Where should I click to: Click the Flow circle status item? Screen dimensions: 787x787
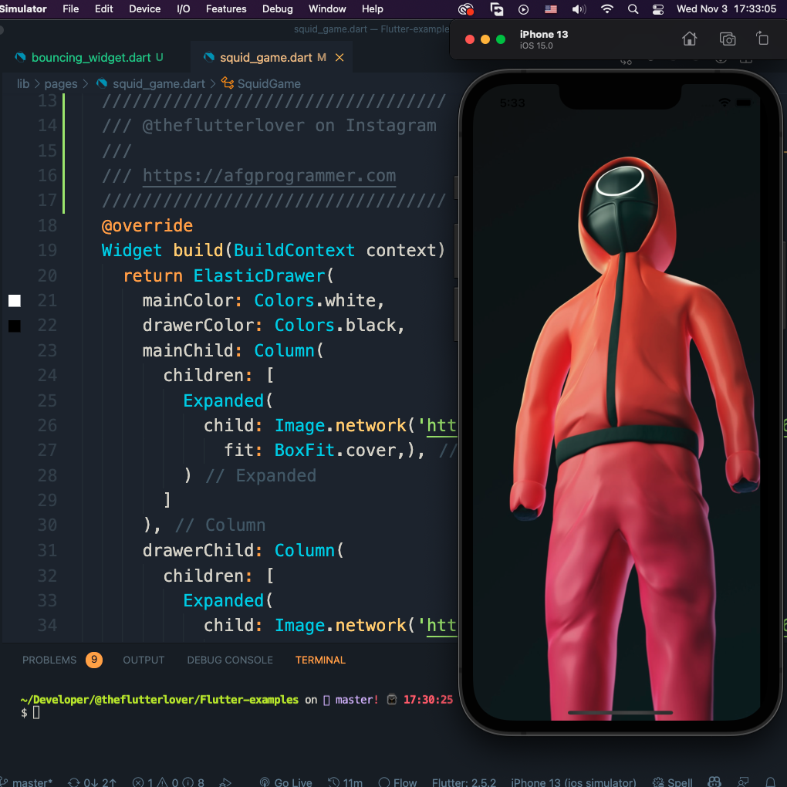[397, 782]
